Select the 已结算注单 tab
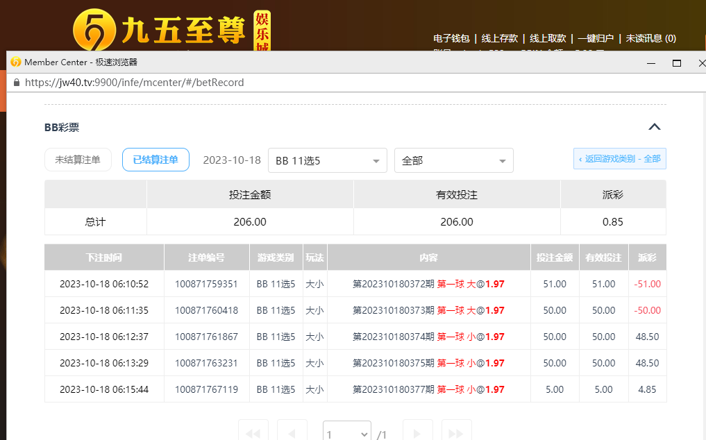 point(156,160)
